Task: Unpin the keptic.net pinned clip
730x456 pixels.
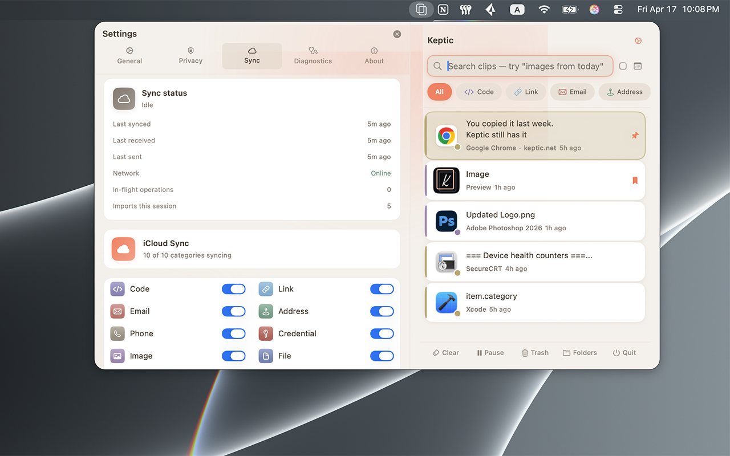Action: pyautogui.click(x=635, y=136)
